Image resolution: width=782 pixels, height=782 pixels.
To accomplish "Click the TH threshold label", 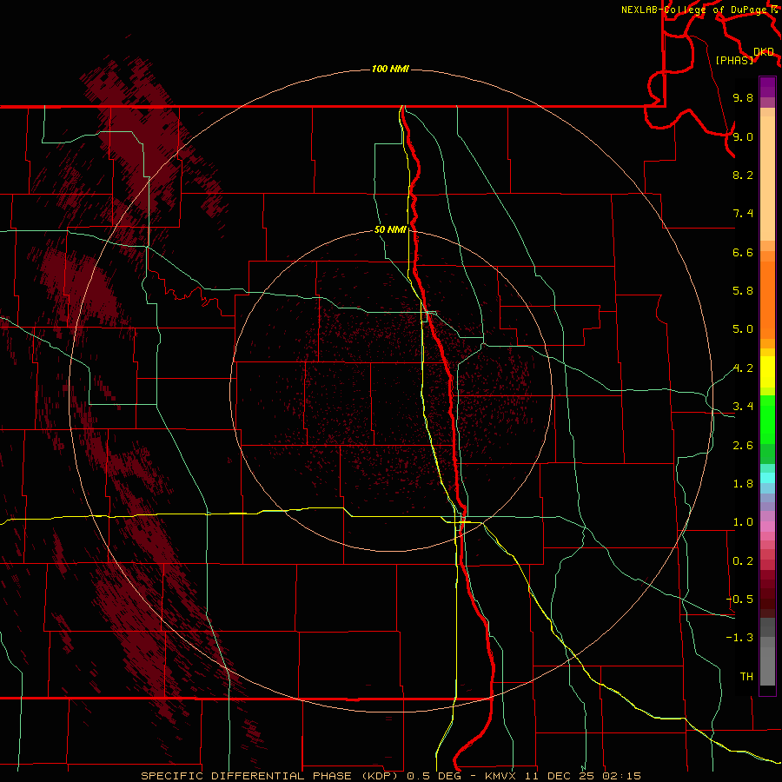I will 746,676.
